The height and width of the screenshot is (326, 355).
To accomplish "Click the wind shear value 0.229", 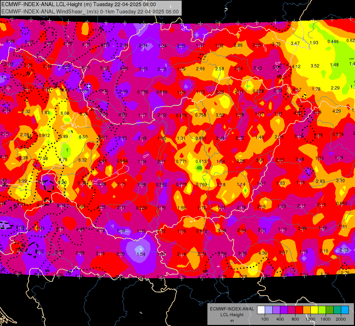I will (142, 208).
